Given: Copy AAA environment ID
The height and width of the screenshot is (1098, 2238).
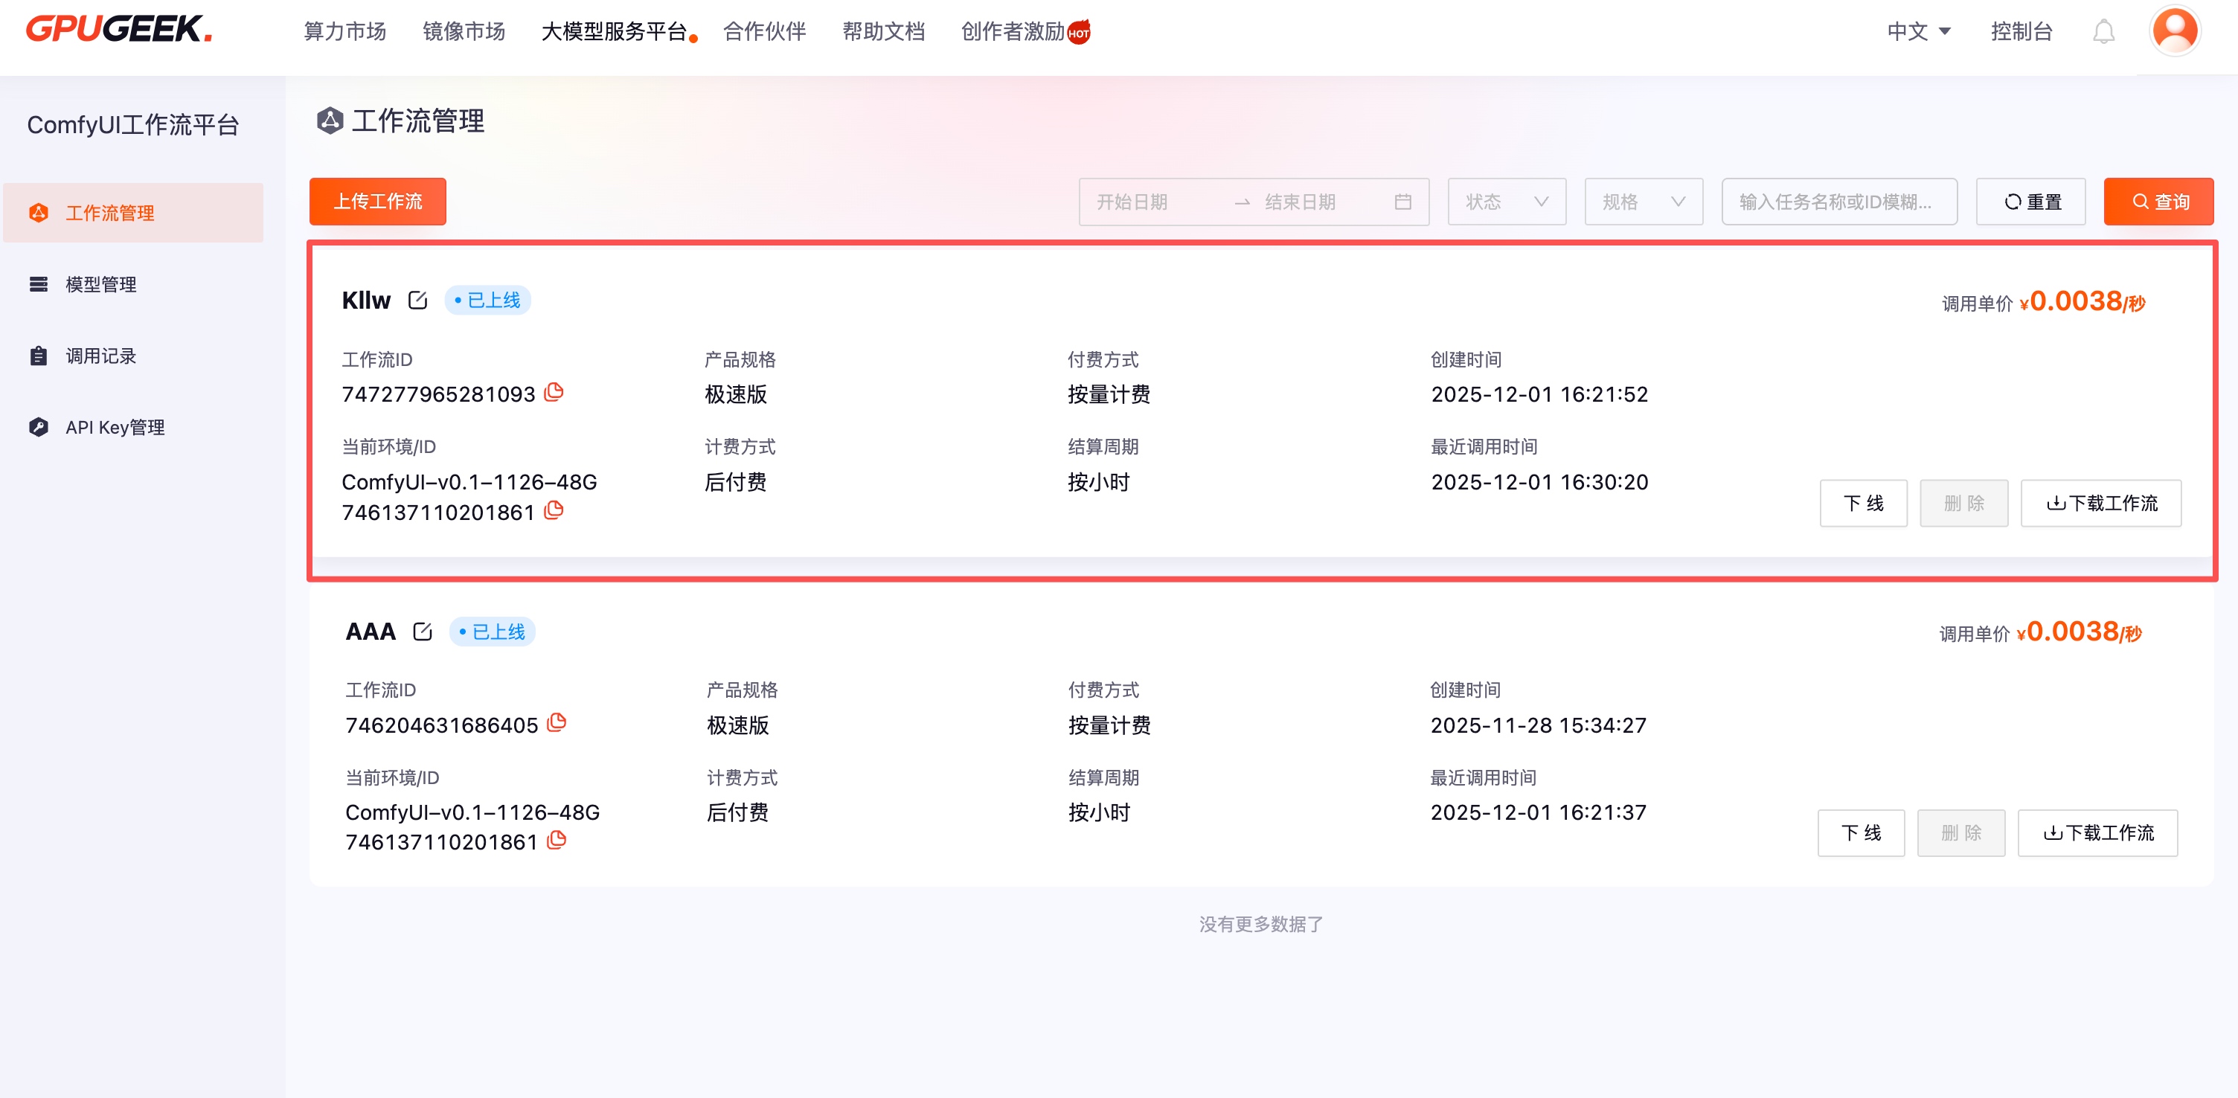Looking at the screenshot, I should 557,840.
